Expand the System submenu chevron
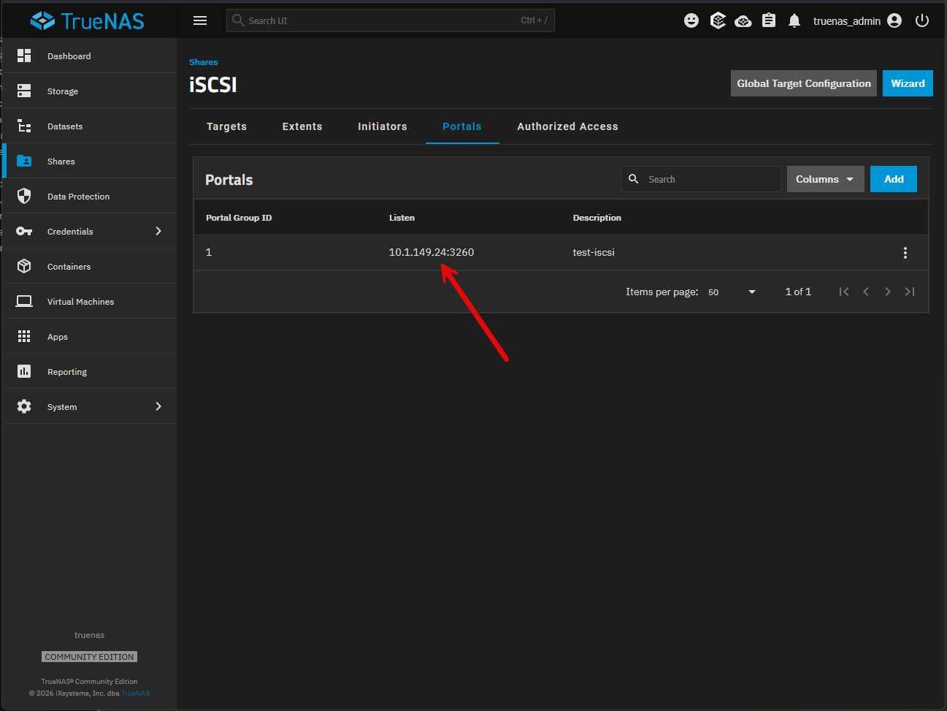Screen dimensions: 947x711 tap(158, 406)
